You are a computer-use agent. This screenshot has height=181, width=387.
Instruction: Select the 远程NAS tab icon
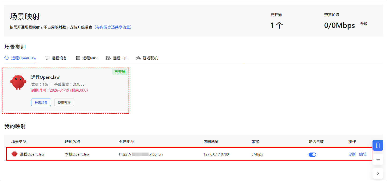coord(78,58)
